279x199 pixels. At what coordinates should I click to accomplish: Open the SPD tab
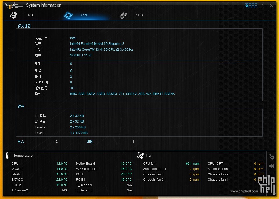tap(139, 15)
